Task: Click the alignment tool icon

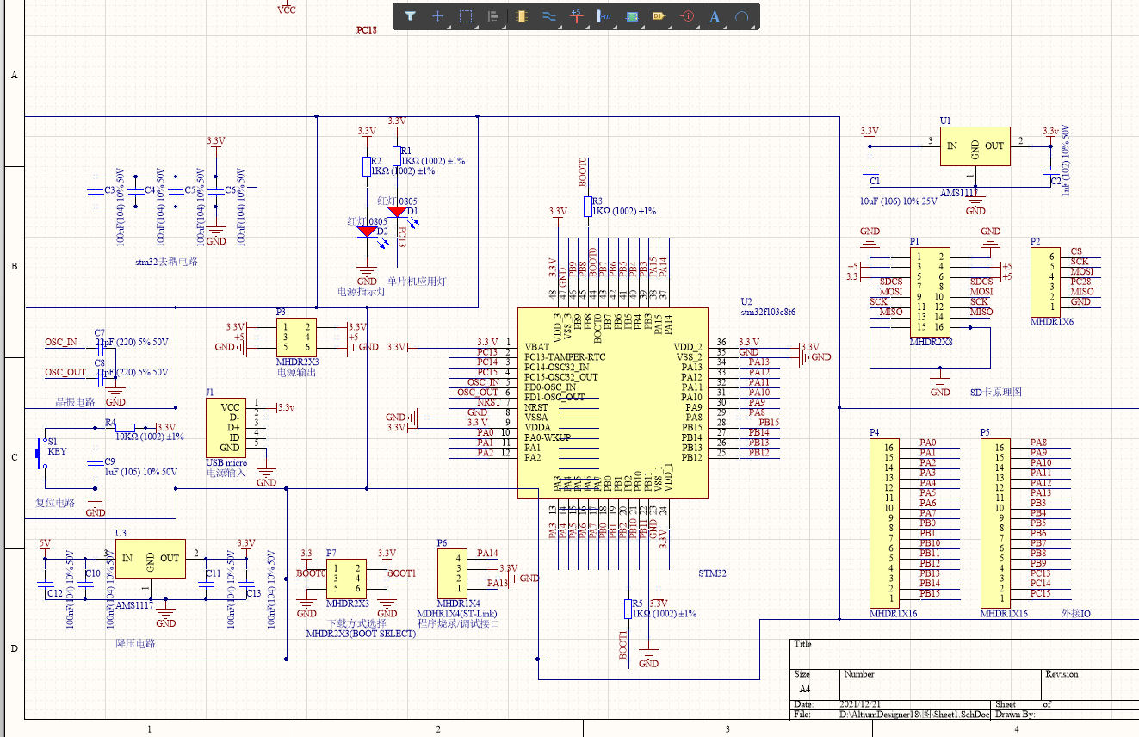Action: [x=494, y=15]
